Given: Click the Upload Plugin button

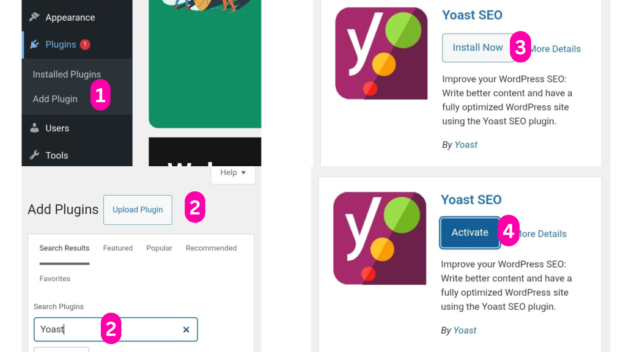Looking at the screenshot, I should (138, 210).
